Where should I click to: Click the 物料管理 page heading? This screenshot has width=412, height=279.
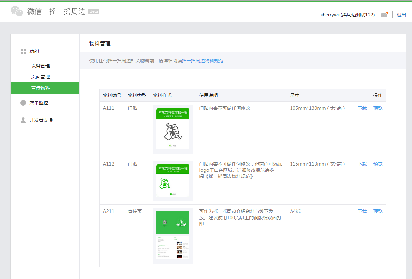coord(100,43)
